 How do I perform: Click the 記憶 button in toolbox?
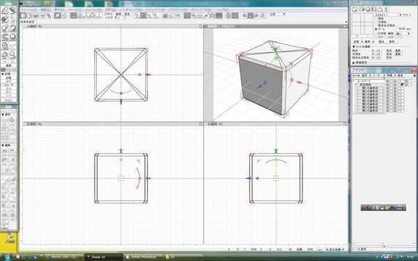(8, 78)
